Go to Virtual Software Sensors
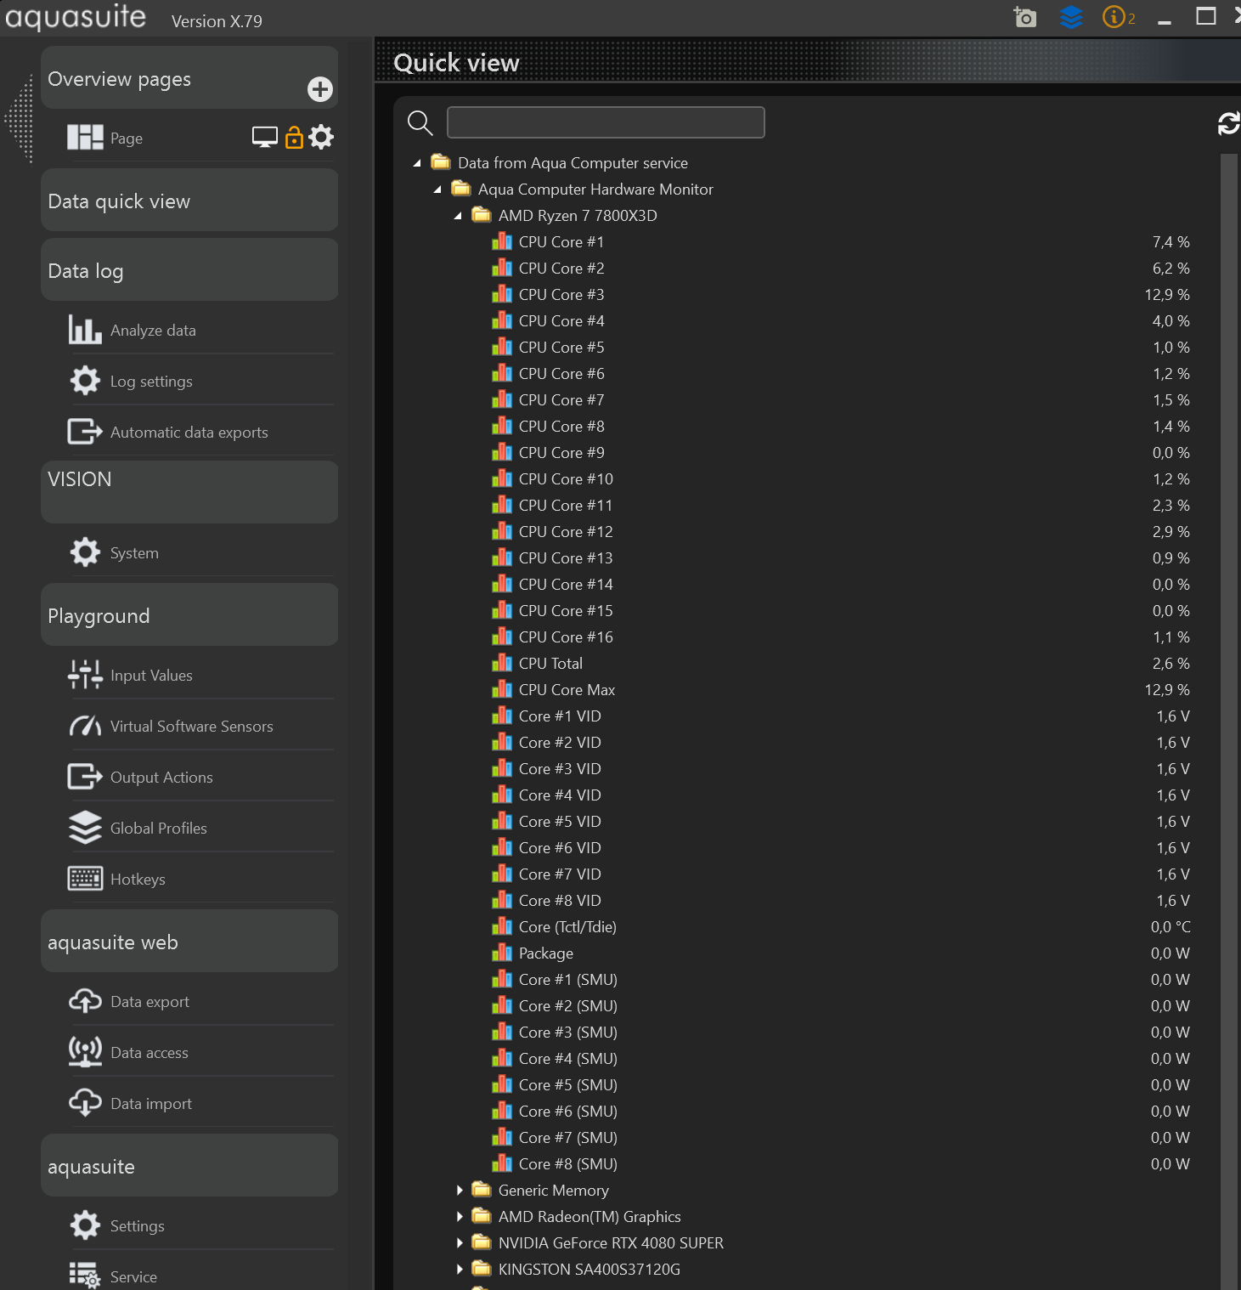The image size is (1241, 1290). pos(191,727)
